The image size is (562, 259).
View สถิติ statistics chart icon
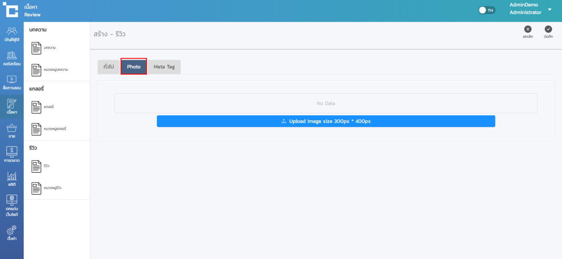[x=12, y=179]
